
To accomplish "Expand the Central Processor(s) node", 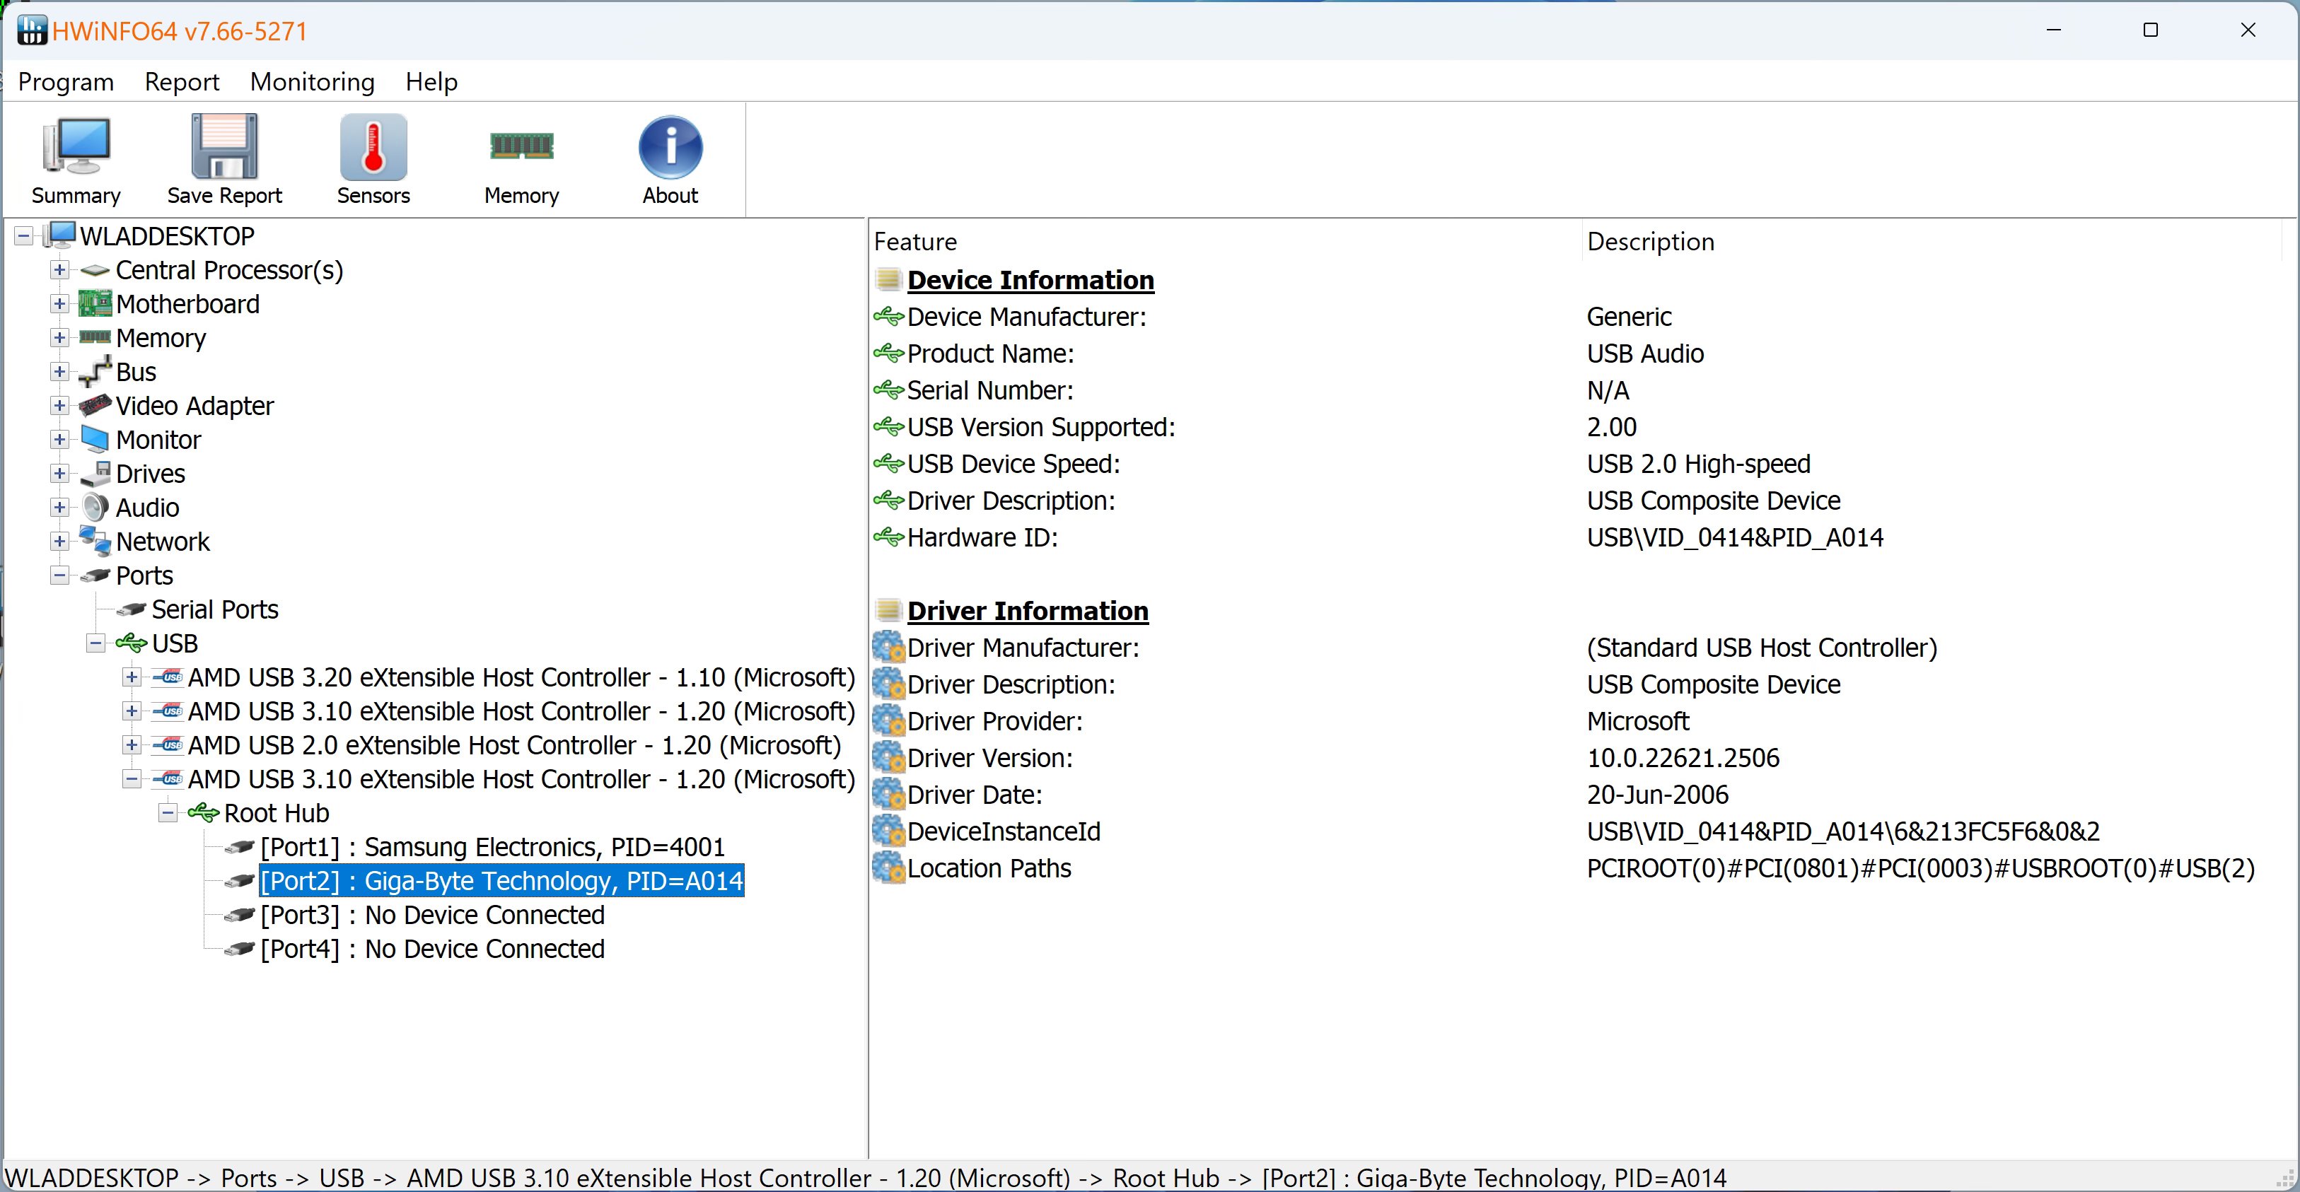I will click(x=60, y=270).
